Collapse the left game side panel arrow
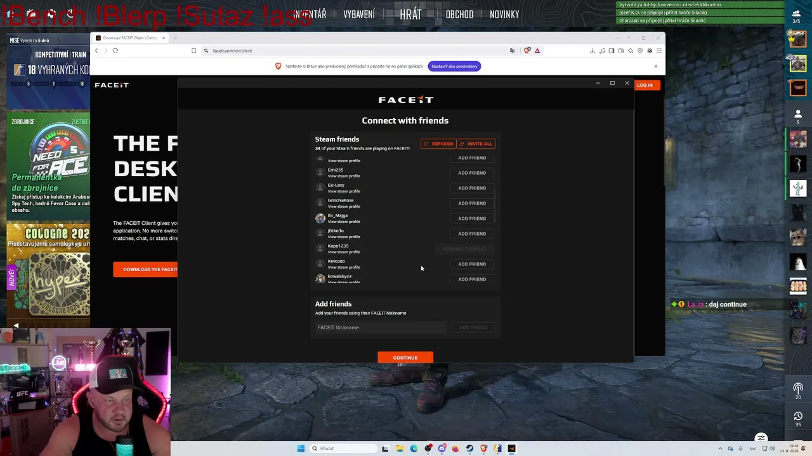812x456 pixels. (16, 326)
